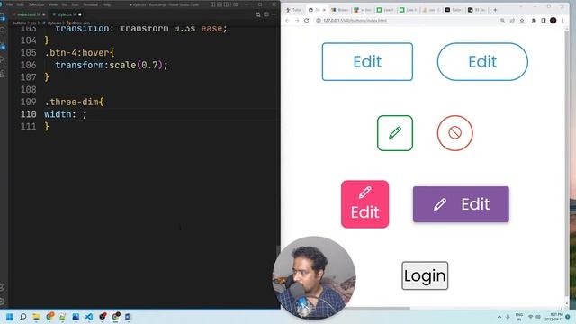Click the Chrome share page icon
The width and height of the screenshot is (576, 324).
point(512,21)
